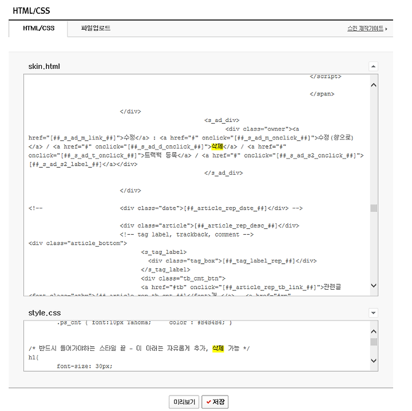
Task: Click the div class="tb_cmt_btn" line
Action: (183, 279)
